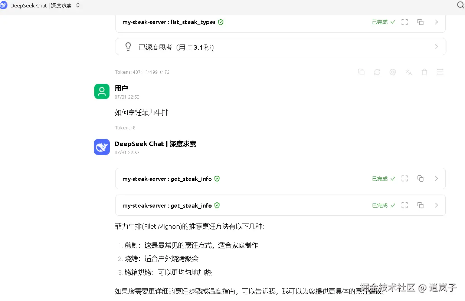Expand the list_steak_types tool call row
Image resolution: width=465 pixels, height=301 pixels.
(x=436, y=22)
